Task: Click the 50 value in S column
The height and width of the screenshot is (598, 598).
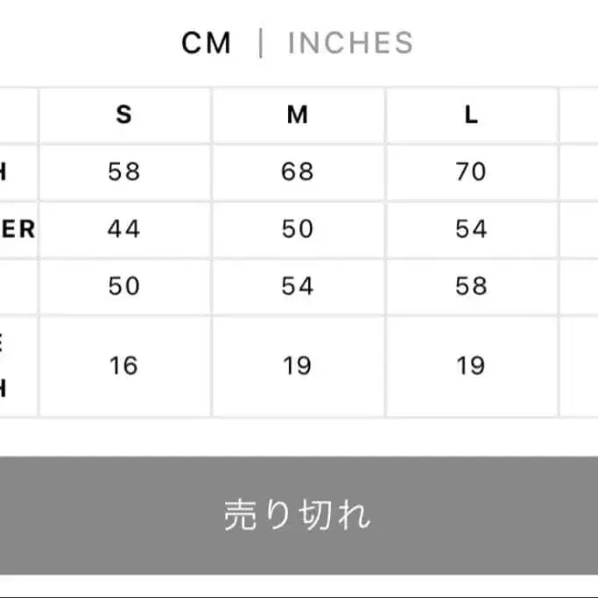Action: [x=123, y=286]
